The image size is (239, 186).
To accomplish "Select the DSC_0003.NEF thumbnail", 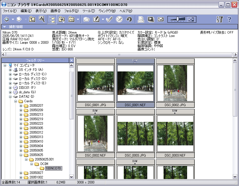I will pos(175,134).
